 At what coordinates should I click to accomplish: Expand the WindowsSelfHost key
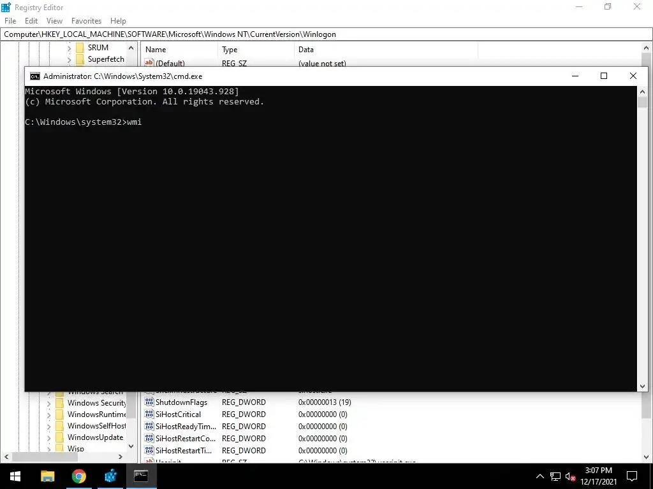[x=48, y=427]
